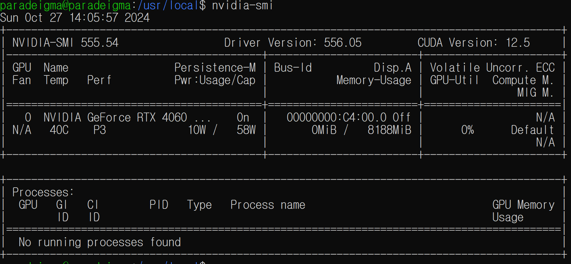
Task: Click the "Process name" column header
Action: pyautogui.click(x=268, y=205)
